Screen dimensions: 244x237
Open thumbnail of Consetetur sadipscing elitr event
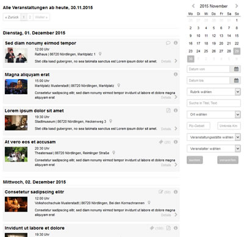[x=16, y=204]
